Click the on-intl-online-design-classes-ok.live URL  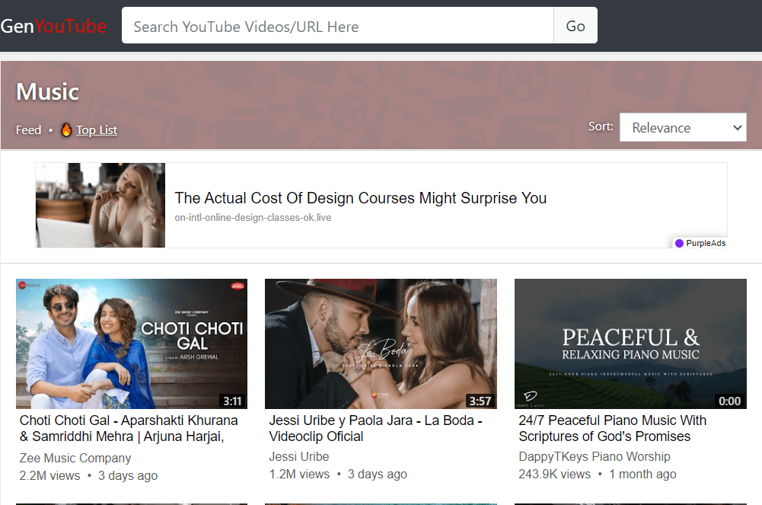(253, 218)
